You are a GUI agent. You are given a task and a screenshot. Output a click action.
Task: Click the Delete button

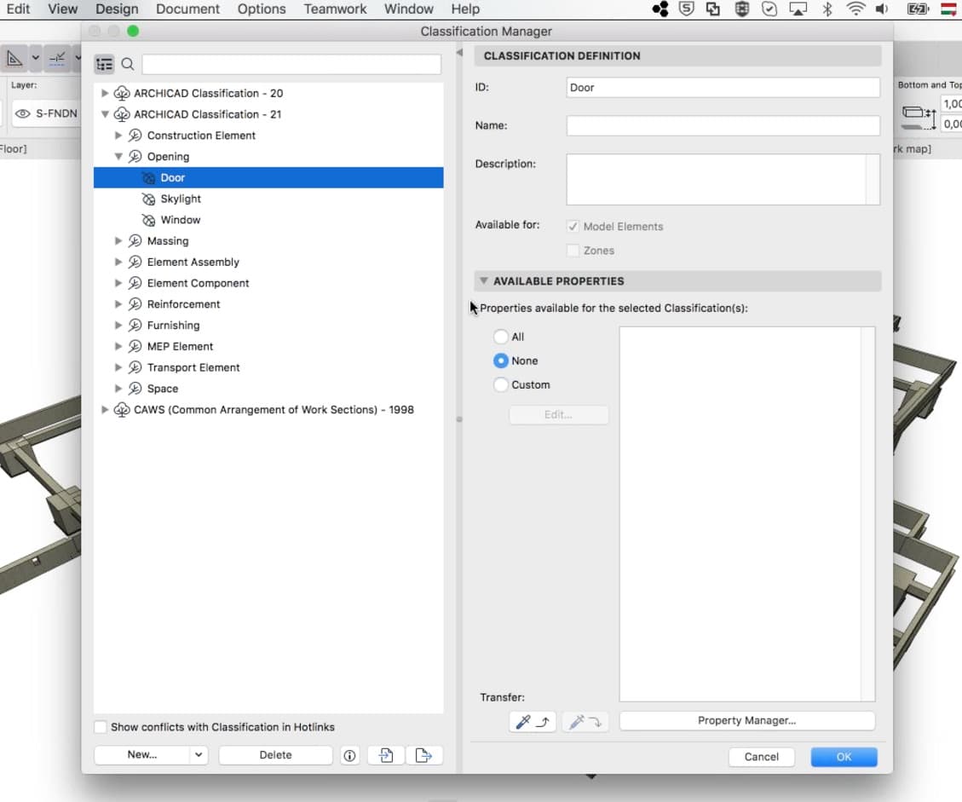pyautogui.click(x=275, y=755)
